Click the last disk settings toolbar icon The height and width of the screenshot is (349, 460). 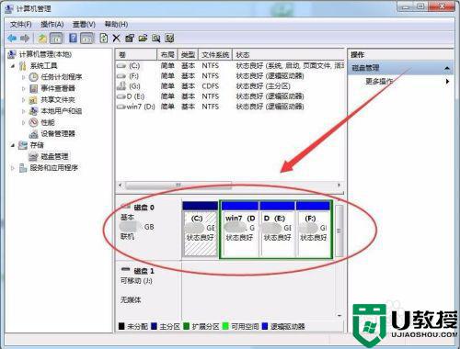point(169,39)
